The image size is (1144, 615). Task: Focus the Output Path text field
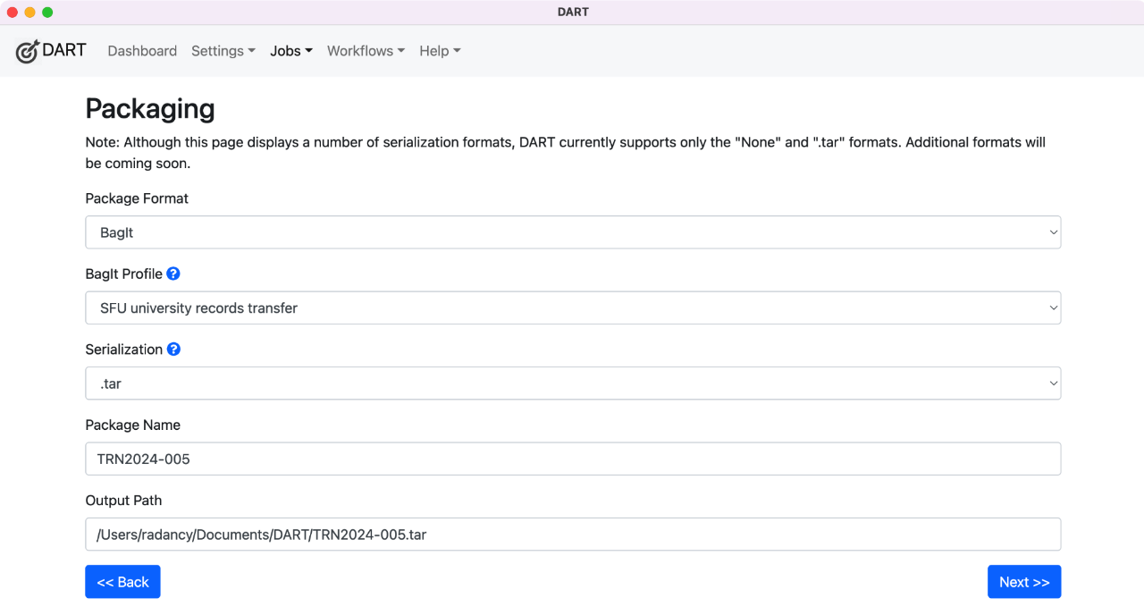573,535
